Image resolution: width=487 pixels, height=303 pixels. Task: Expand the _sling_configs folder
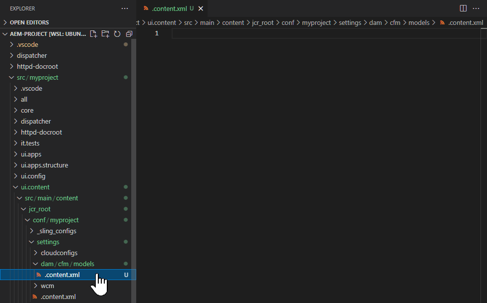click(x=65, y=231)
